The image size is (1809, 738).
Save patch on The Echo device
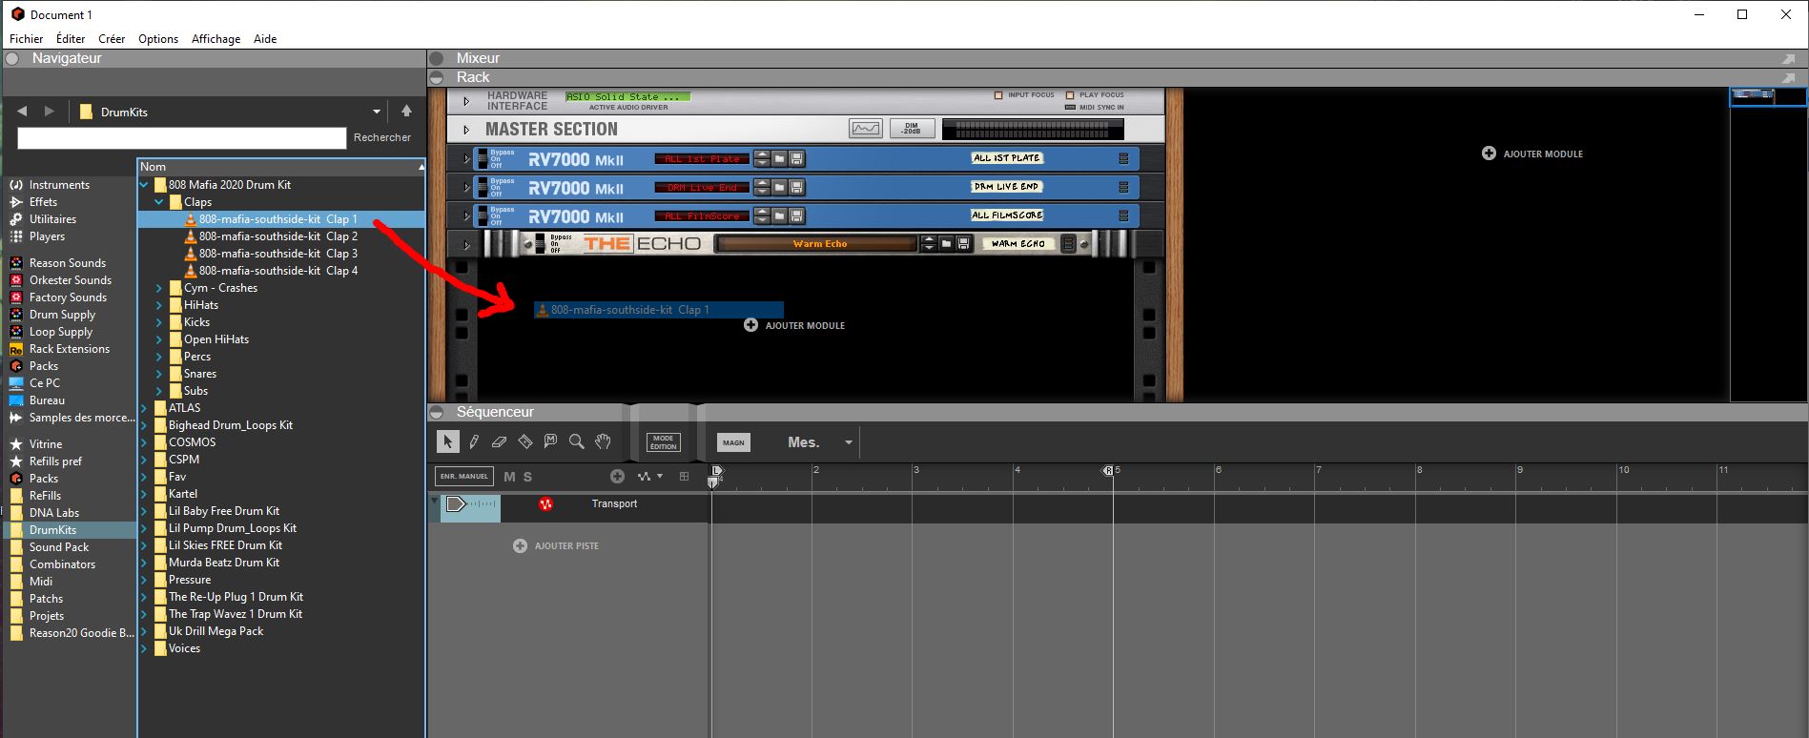click(963, 244)
